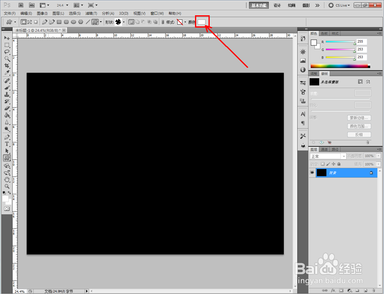
Task: Toggle Quick Mask mode button
Action: pos(7,209)
